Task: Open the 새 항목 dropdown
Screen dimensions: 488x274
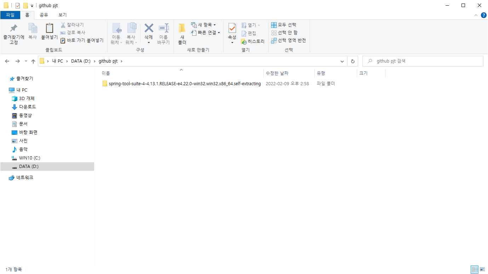Action: tap(203, 25)
